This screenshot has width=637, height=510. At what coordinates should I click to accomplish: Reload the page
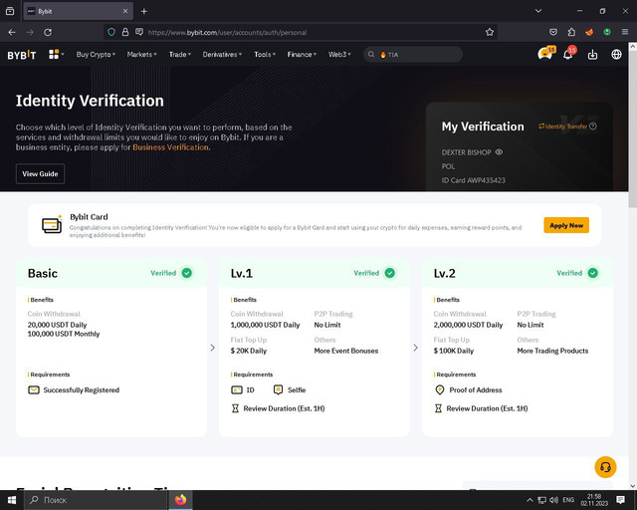coord(48,32)
